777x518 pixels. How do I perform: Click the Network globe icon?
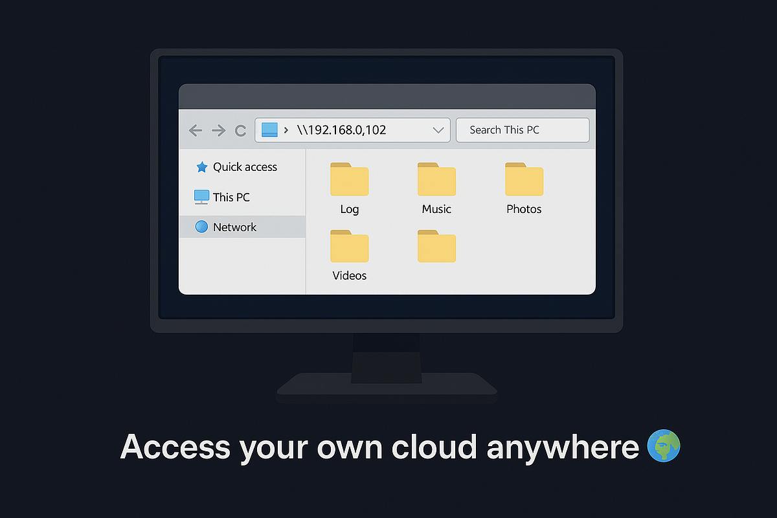pyautogui.click(x=201, y=227)
